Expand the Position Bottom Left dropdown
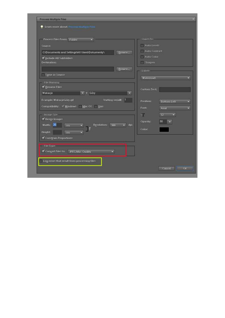Viewport: 225px width, 318px height. (175, 102)
